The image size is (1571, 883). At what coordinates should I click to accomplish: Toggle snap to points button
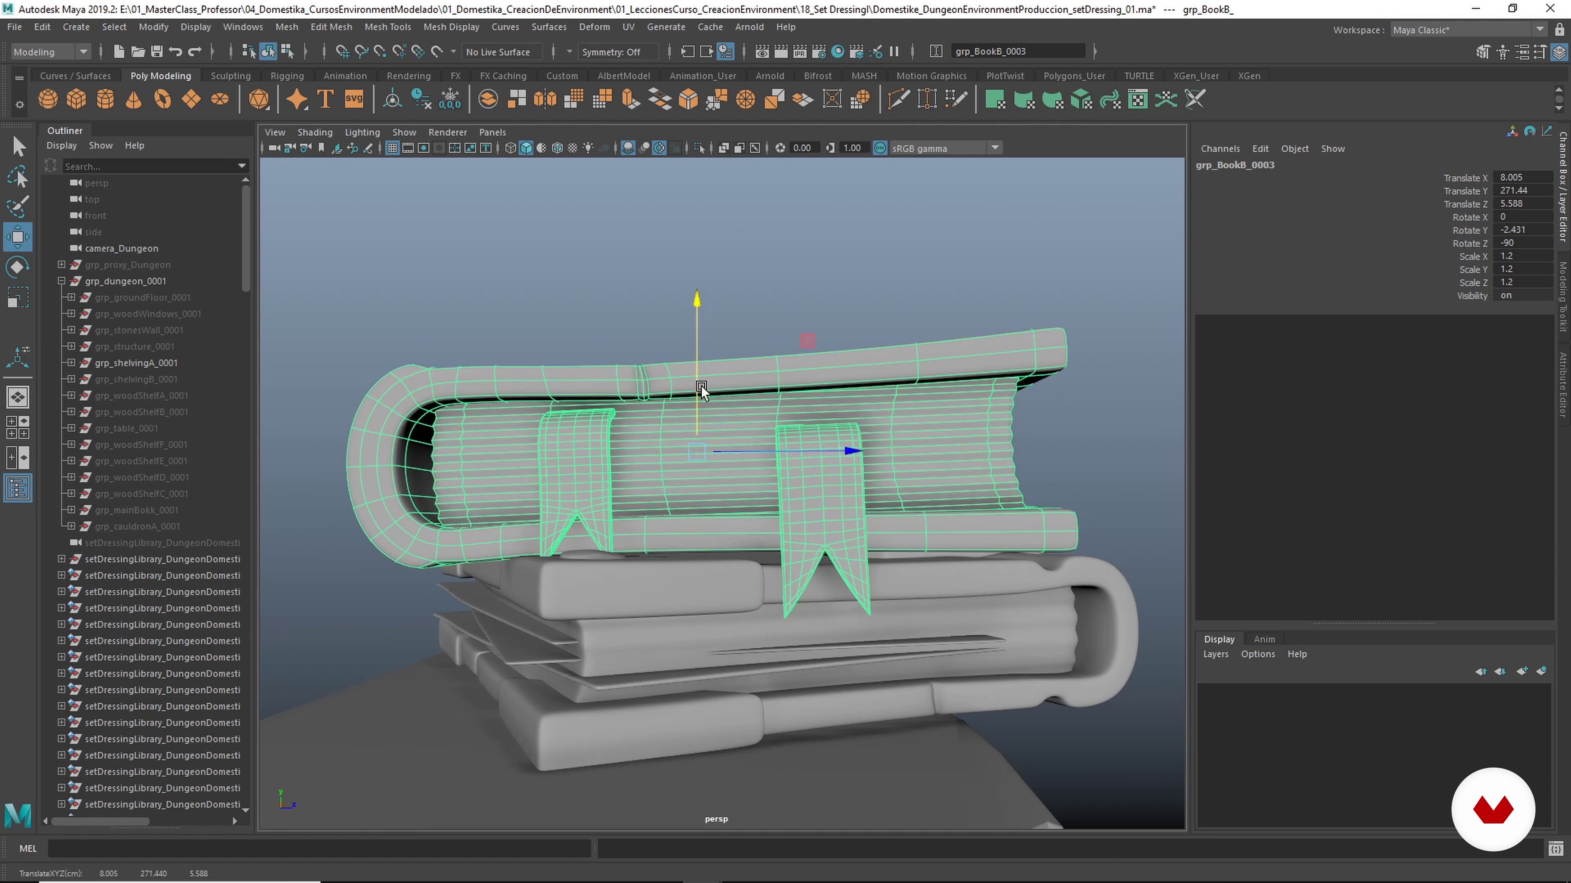pyautogui.click(x=380, y=52)
